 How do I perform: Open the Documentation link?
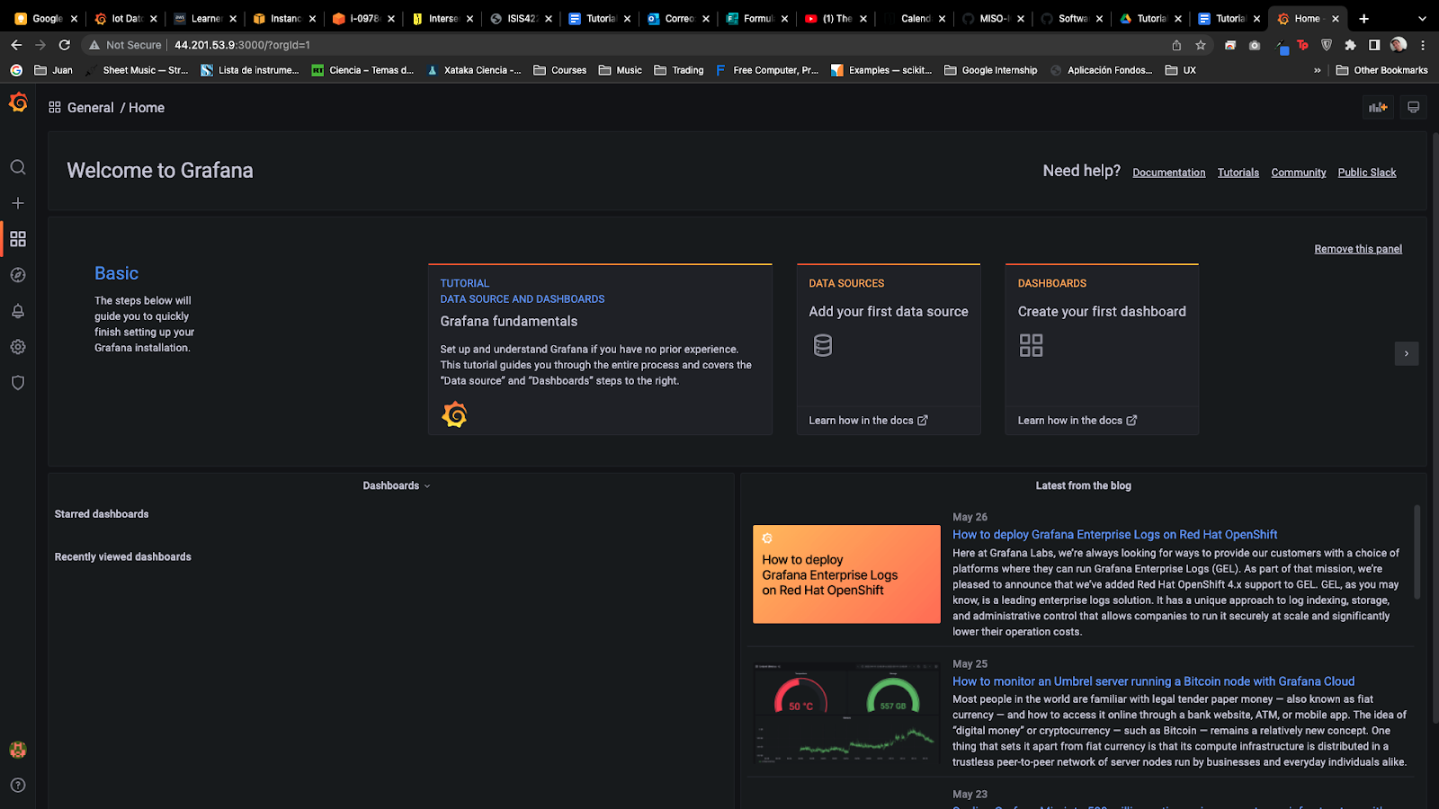click(1168, 173)
